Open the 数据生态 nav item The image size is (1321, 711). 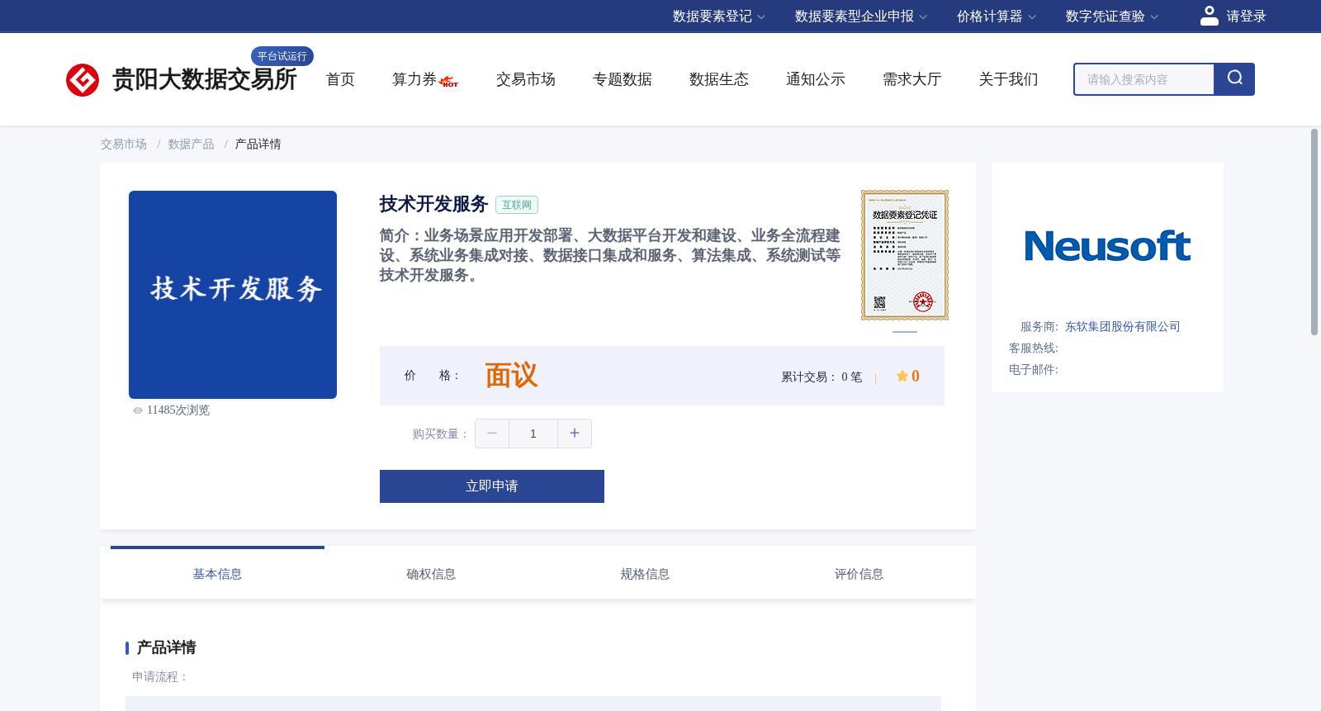click(719, 79)
